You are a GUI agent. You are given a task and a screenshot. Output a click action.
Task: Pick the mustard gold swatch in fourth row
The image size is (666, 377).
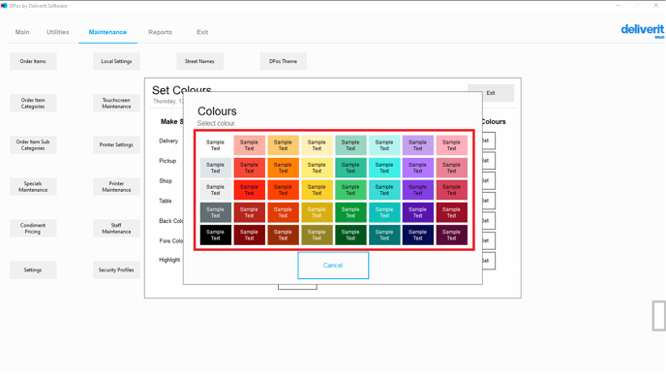coord(317,212)
